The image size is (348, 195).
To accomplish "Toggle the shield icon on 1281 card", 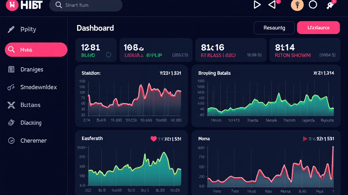I will point(109,55).
